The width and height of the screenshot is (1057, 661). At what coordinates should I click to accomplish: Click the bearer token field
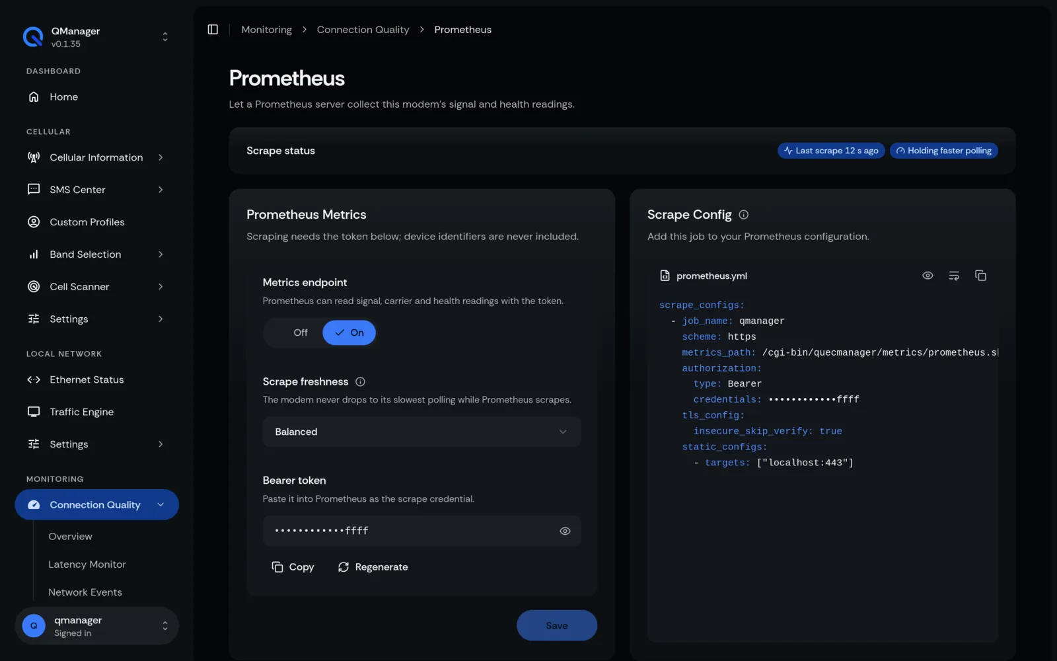point(421,531)
